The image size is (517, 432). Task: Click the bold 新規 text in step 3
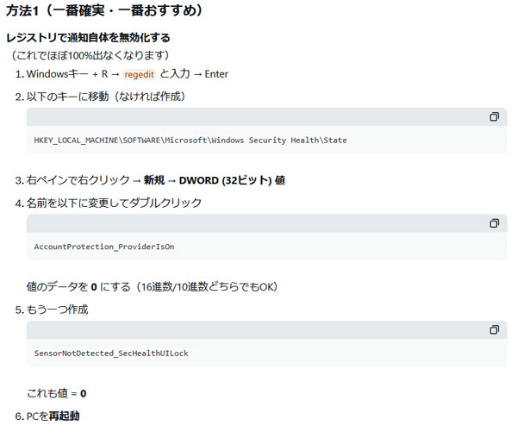[x=154, y=181]
